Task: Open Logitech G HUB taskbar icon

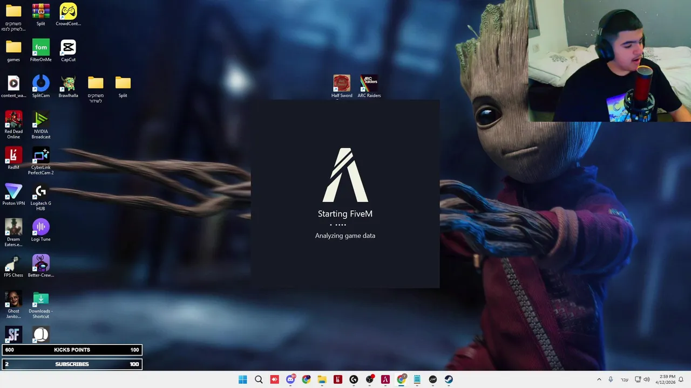Action: (x=354, y=379)
